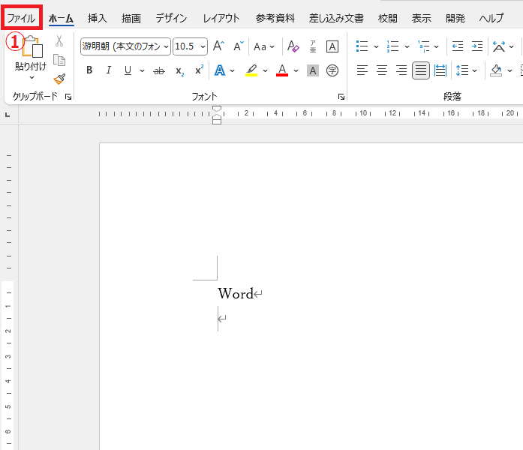Open the クリップボード dialog launcher
523x450 pixels.
tap(68, 97)
